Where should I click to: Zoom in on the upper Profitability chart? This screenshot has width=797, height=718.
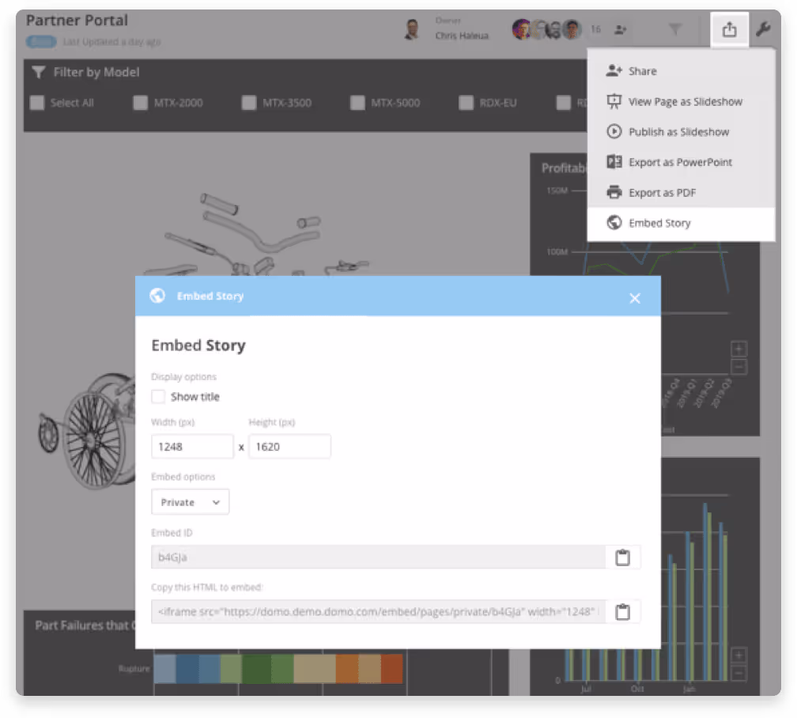[x=738, y=349]
